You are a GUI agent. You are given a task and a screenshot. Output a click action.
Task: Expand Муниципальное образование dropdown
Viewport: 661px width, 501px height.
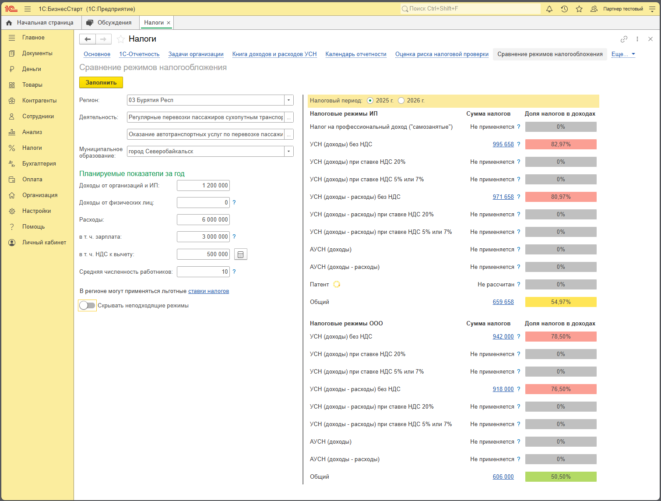pyautogui.click(x=289, y=152)
